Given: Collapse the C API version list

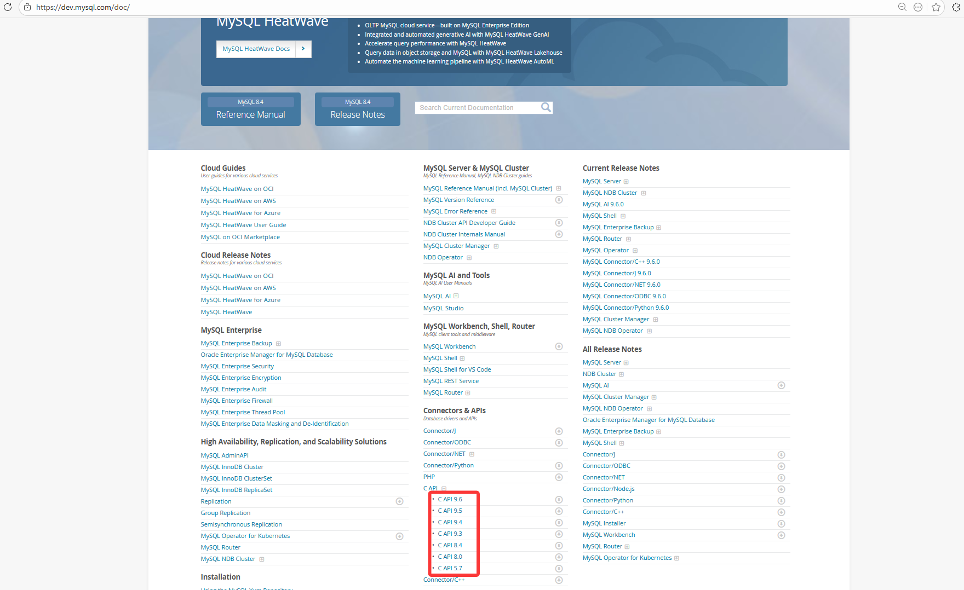Looking at the screenshot, I should coord(444,488).
